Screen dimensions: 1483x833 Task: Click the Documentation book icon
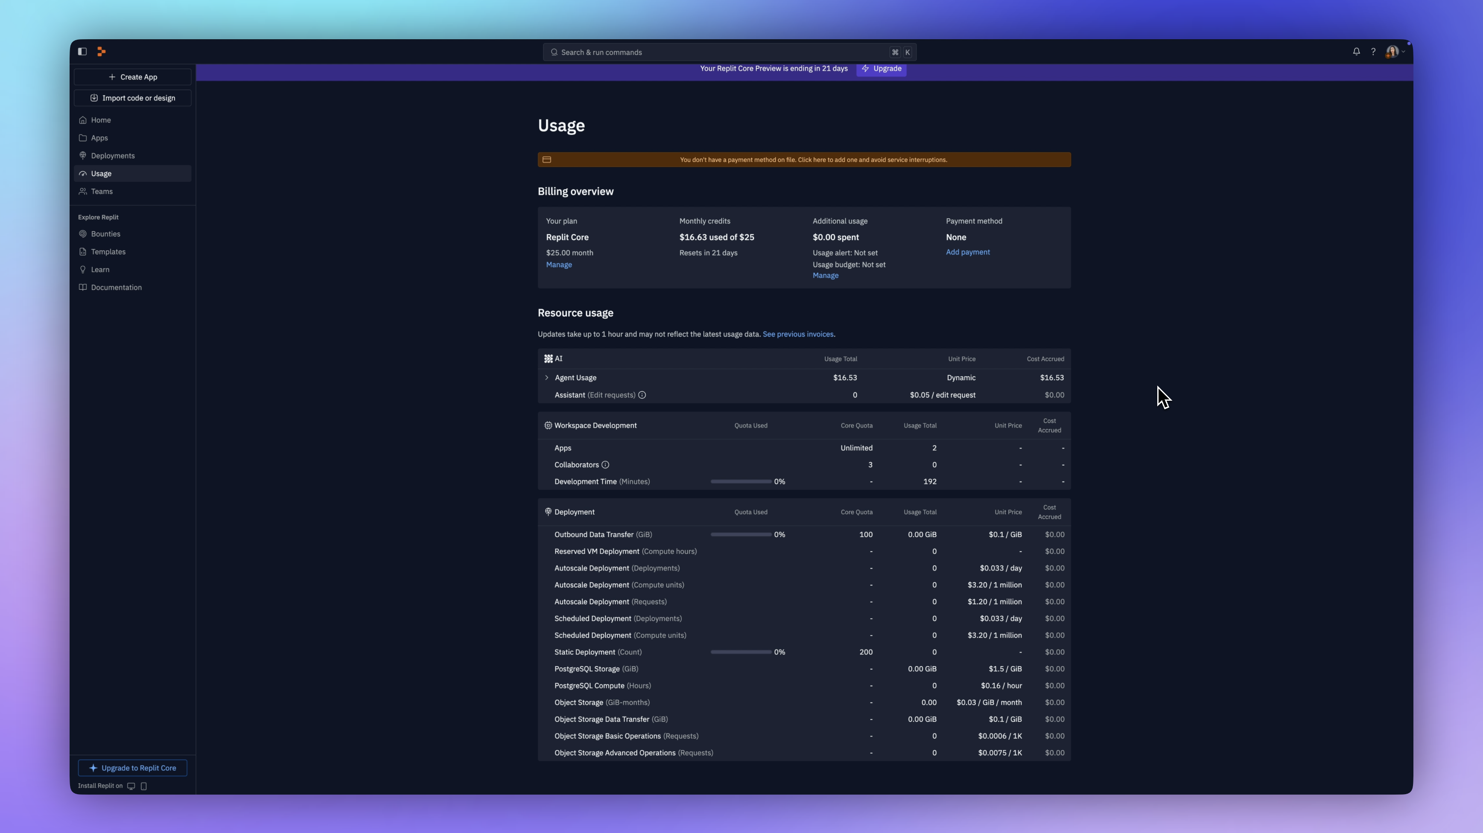tap(83, 288)
